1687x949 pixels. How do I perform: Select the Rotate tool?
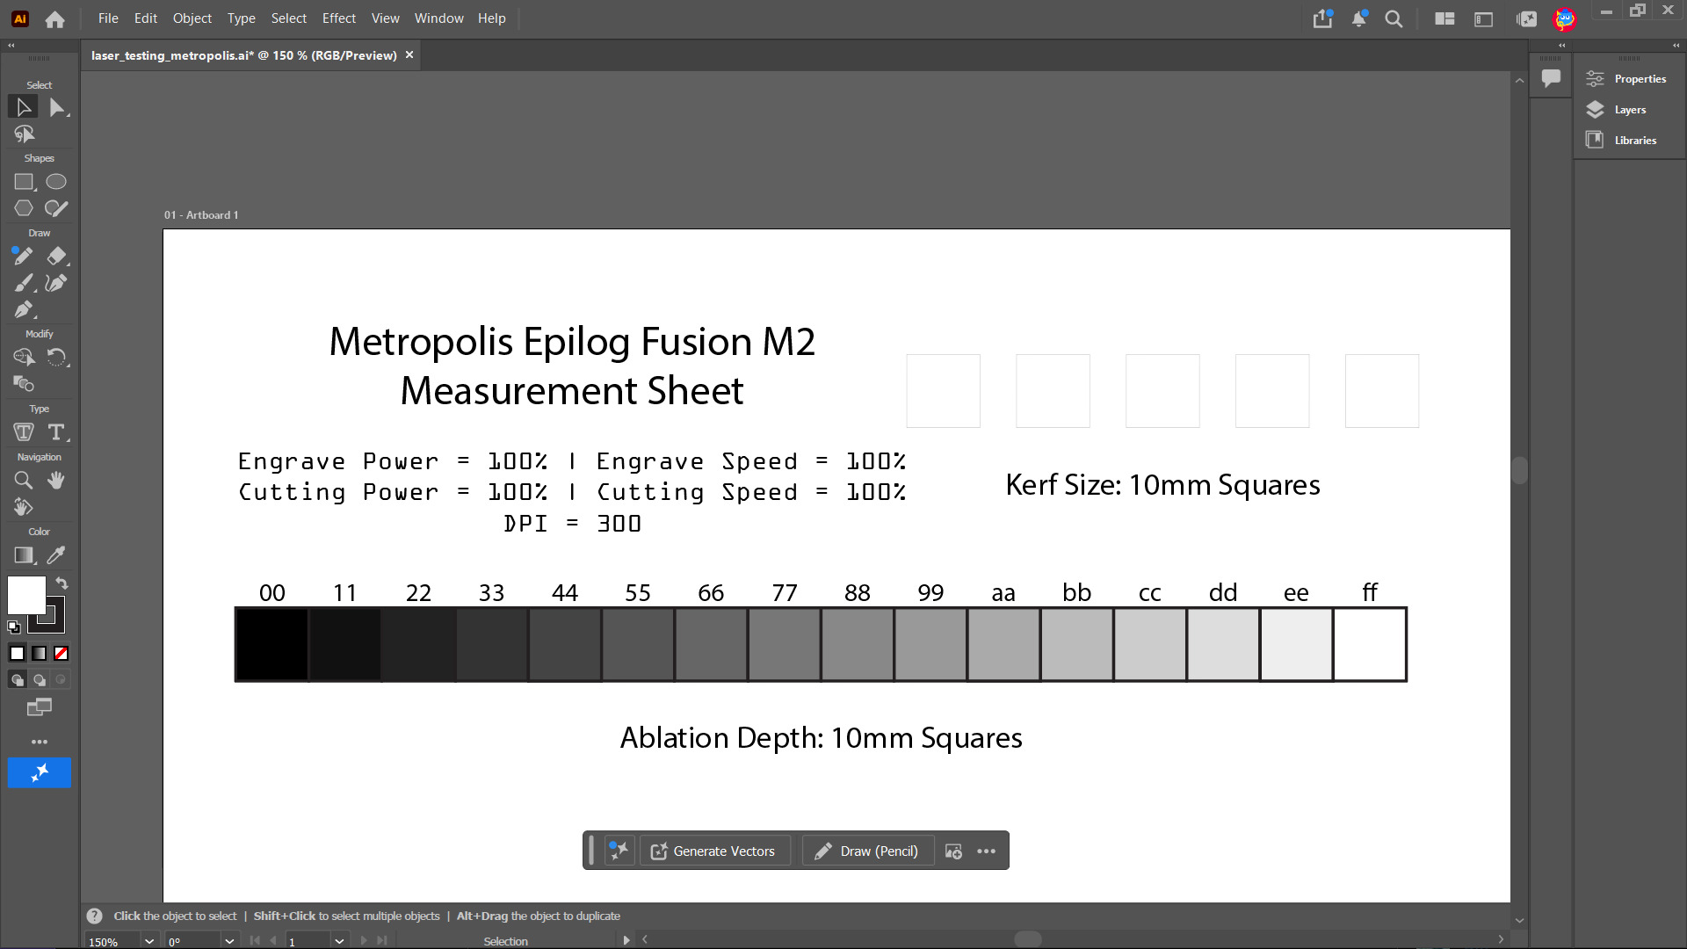(56, 358)
